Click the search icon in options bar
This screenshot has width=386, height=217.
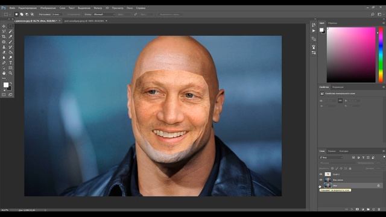tap(373, 14)
